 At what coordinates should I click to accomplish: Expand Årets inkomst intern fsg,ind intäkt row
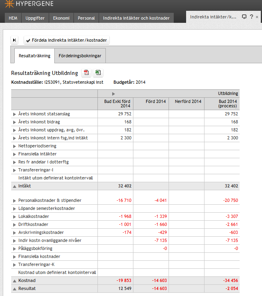[14, 138]
